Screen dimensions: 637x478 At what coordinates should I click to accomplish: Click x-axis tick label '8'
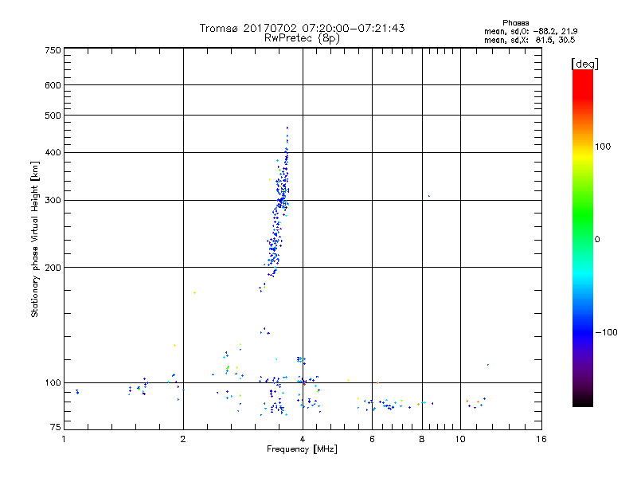click(x=422, y=439)
